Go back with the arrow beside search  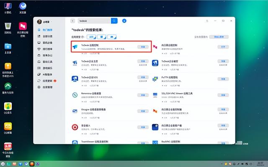[x=72, y=21]
